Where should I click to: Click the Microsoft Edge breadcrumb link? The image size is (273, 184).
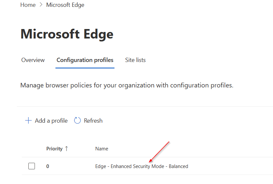pos(65,5)
